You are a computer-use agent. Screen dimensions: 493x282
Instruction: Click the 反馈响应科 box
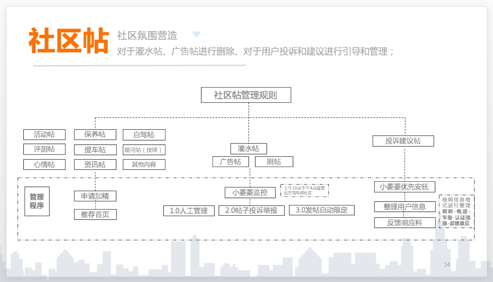(x=405, y=223)
